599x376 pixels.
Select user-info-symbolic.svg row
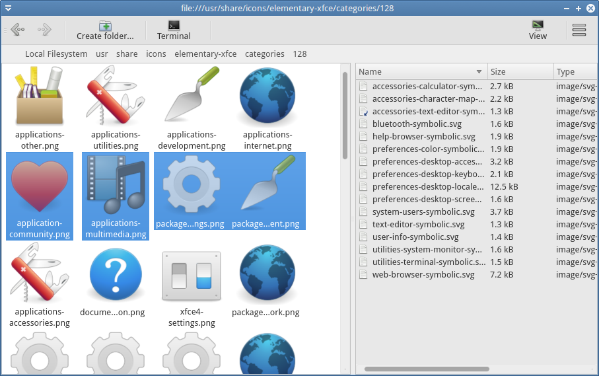[x=477, y=237]
